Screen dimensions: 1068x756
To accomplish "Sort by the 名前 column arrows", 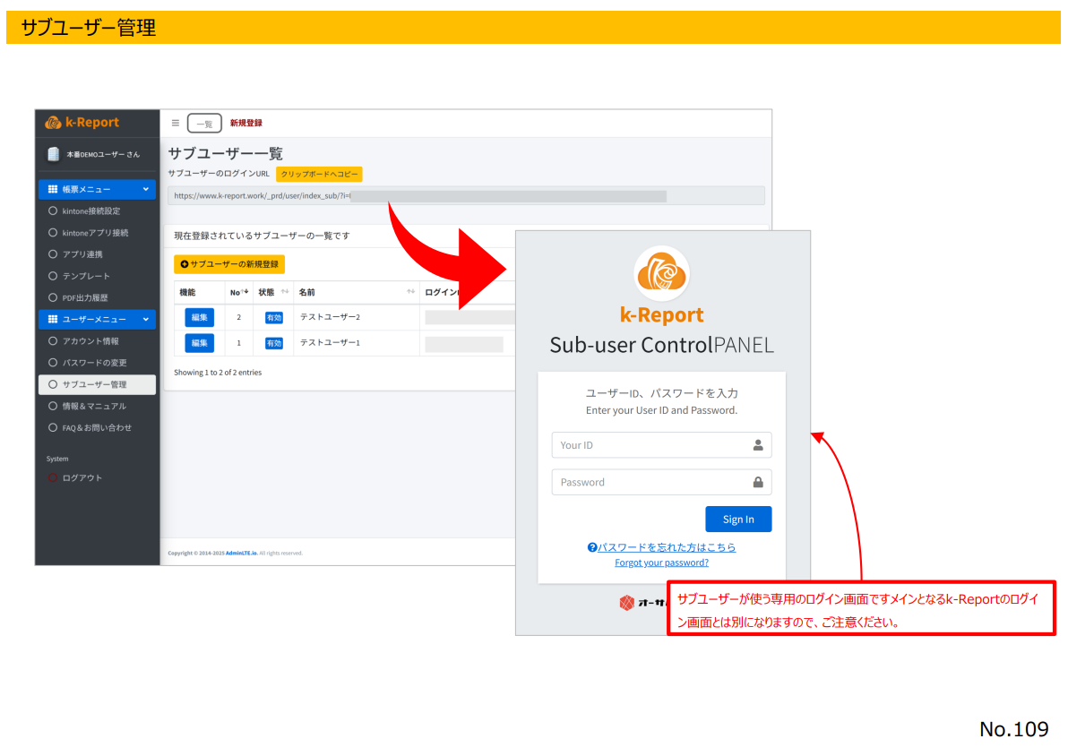I will click(410, 292).
